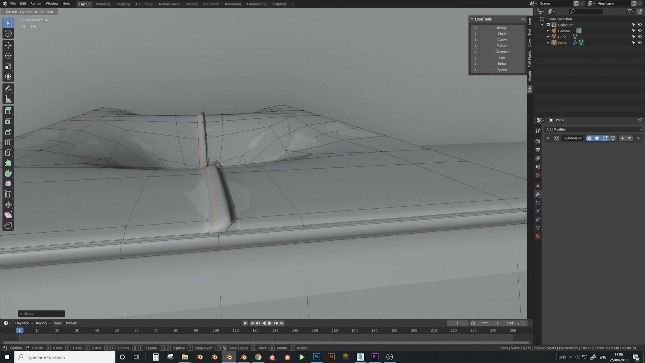This screenshot has height=363, width=645.
Task: Select the Annotate tool
Action: [8, 89]
